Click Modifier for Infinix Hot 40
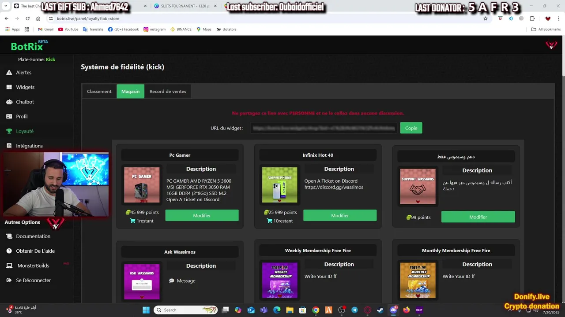565x317 pixels. coord(340,215)
